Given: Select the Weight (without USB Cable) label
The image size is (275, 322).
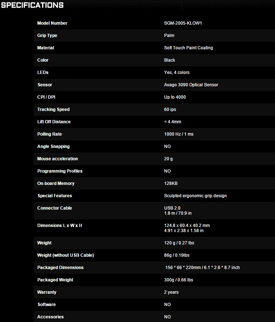Looking at the screenshot, I should 65,255.
